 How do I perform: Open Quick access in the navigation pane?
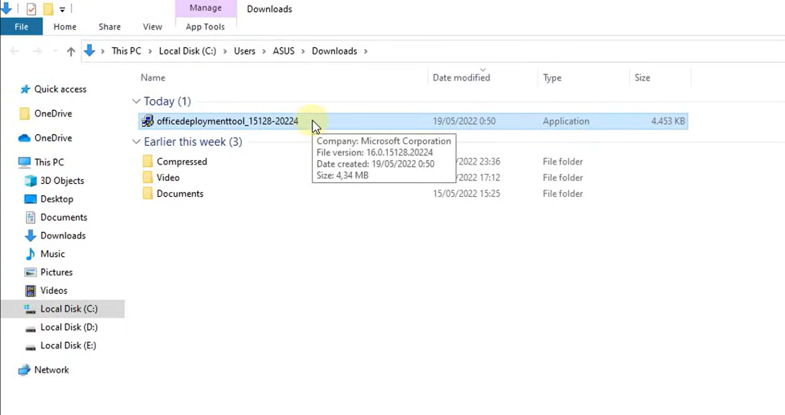[60, 89]
